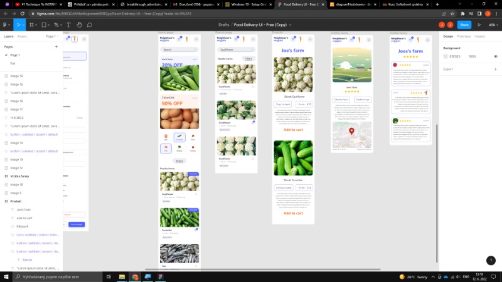The image size is (502, 282).
Task: Expand shape tools dropdown arrow
Action: point(48,25)
